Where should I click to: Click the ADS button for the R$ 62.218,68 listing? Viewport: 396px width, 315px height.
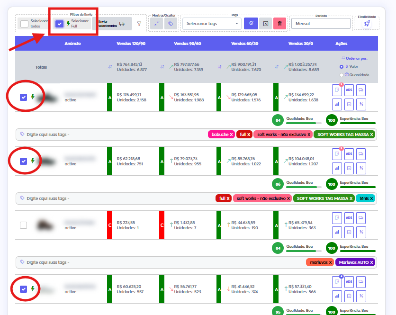(x=349, y=154)
